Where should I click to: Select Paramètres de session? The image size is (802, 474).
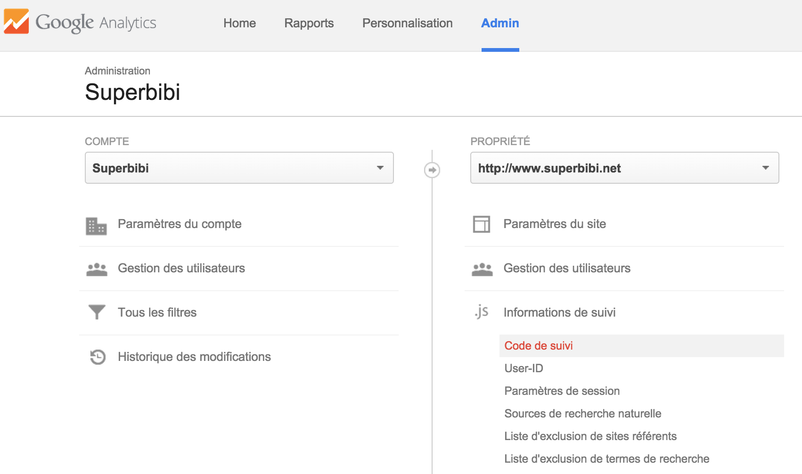point(562,391)
